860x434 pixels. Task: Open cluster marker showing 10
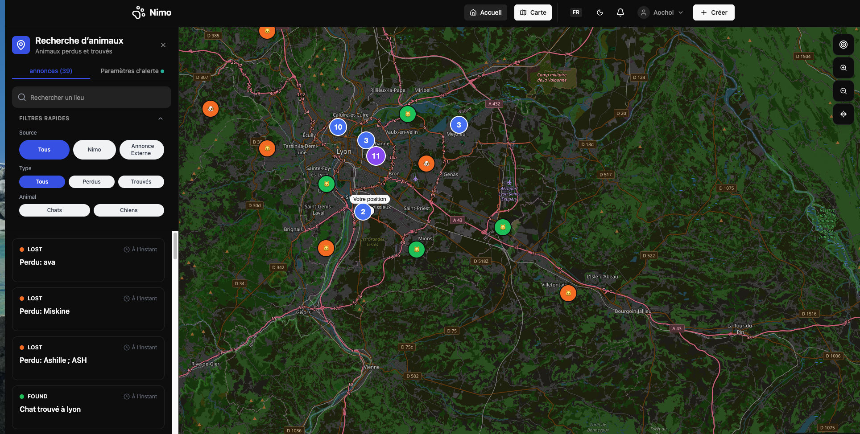(x=338, y=127)
